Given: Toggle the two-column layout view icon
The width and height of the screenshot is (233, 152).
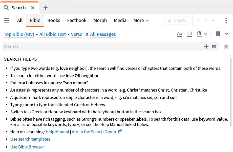Looking at the screenshot, I should pyautogui.click(x=218, y=34).
